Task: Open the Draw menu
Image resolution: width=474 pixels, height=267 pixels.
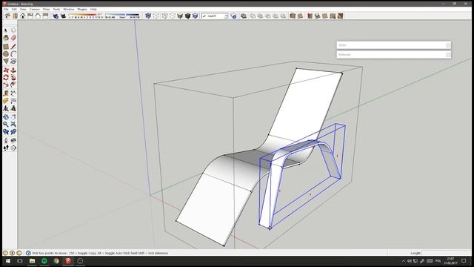Action: coord(46,9)
